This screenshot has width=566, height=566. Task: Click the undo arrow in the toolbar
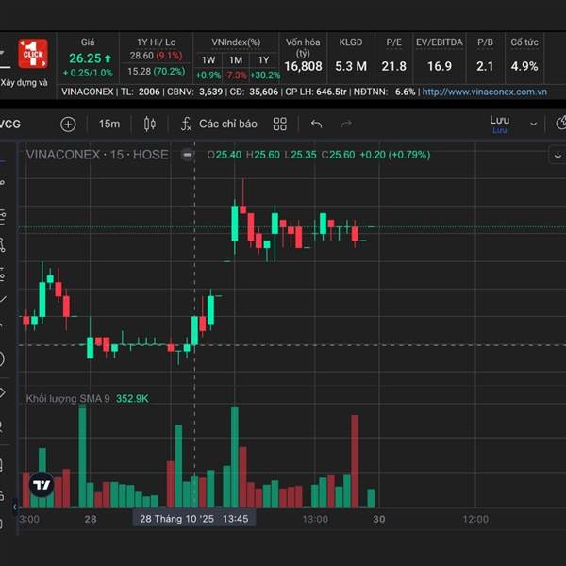[x=316, y=124]
